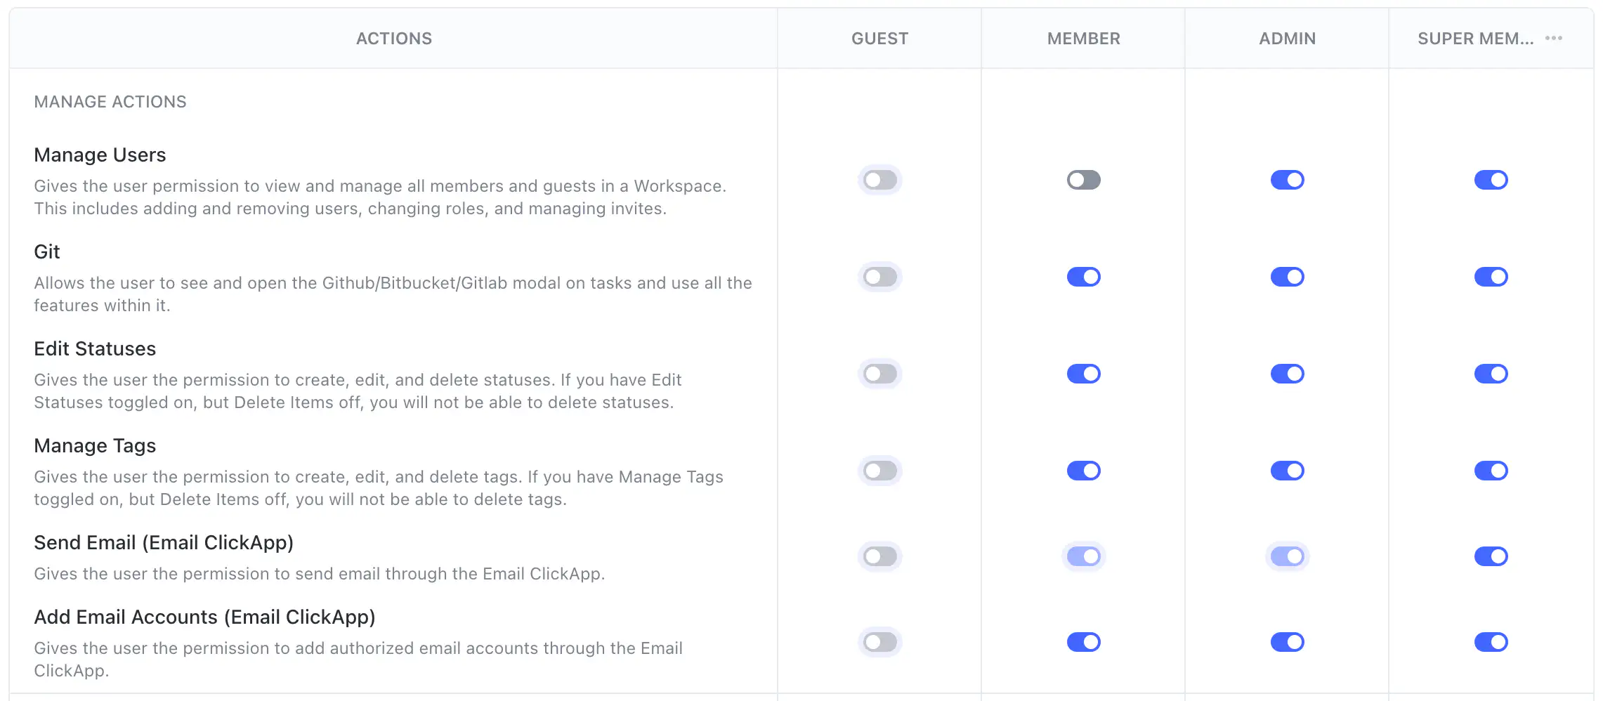Toggle Send Email for Member

pos(1084,556)
